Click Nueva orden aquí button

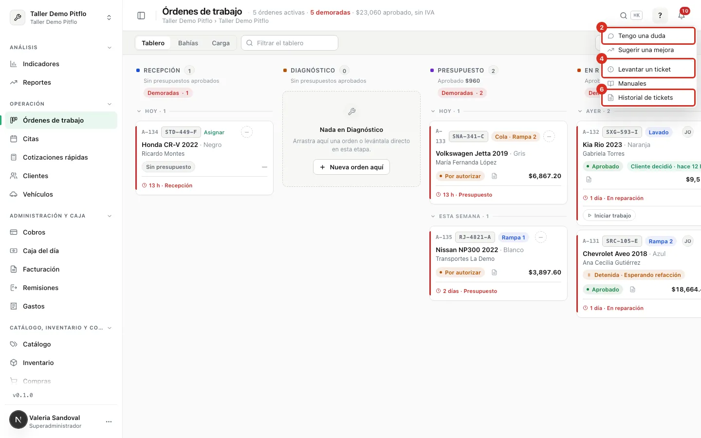coord(351,167)
